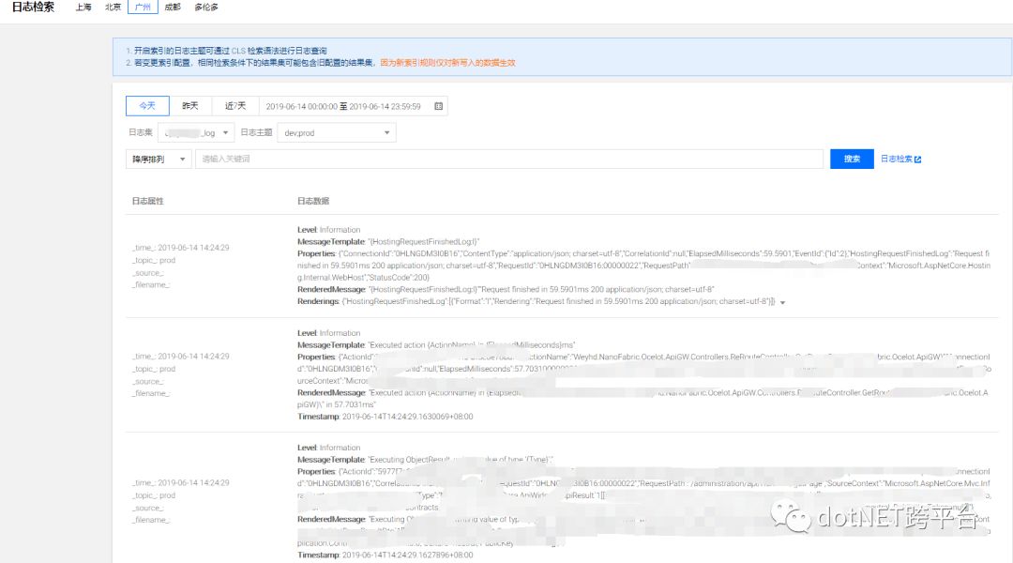
Task: Select the 昨天 time range
Action: coord(189,106)
